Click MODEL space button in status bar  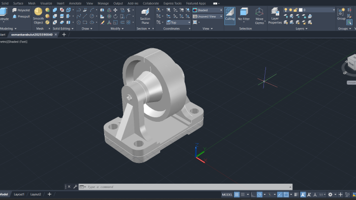coord(227,194)
